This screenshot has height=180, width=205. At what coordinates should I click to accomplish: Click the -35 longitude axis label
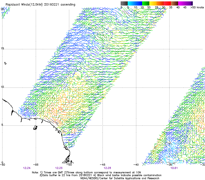170,165
